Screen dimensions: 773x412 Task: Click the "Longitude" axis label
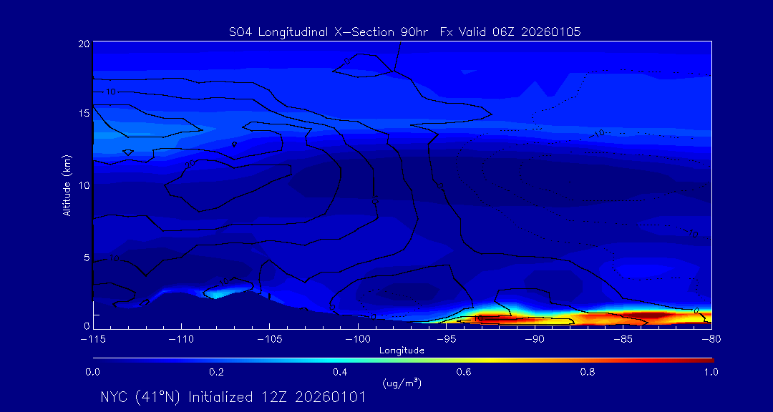pos(402,351)
